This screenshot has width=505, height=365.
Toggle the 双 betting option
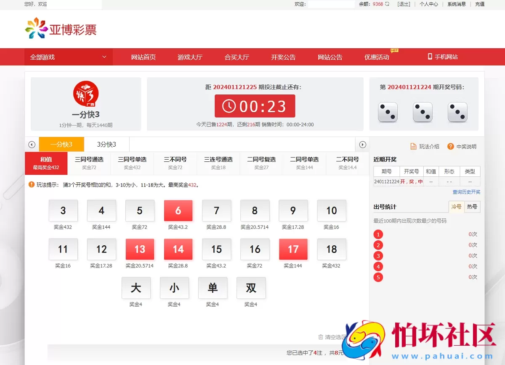(x=251, y=288)
